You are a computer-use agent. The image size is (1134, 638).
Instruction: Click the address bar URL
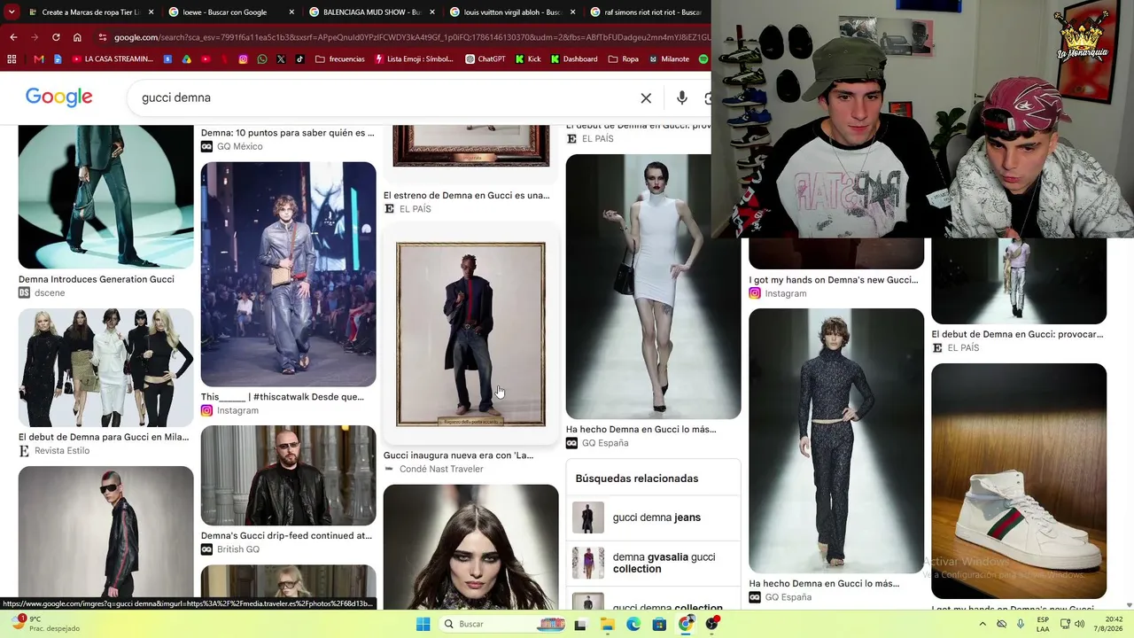412,37
